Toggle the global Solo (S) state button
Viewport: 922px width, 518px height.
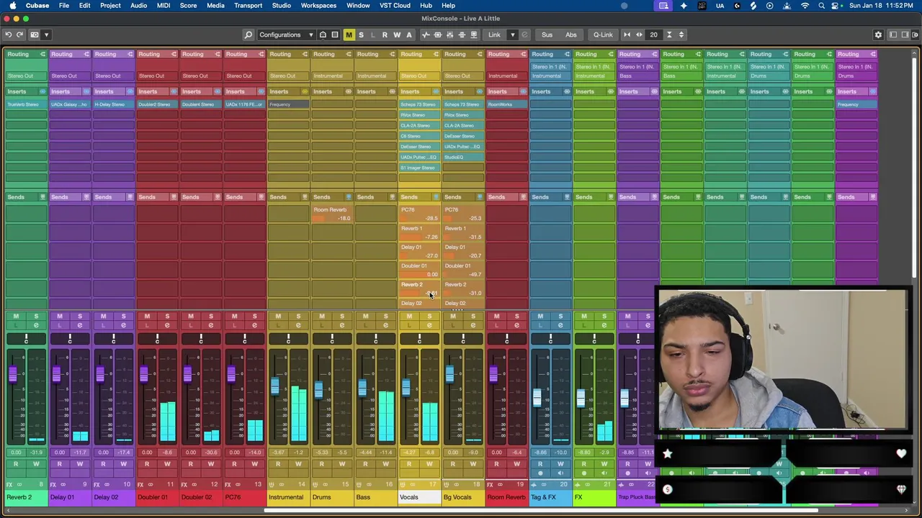(361, 35)
